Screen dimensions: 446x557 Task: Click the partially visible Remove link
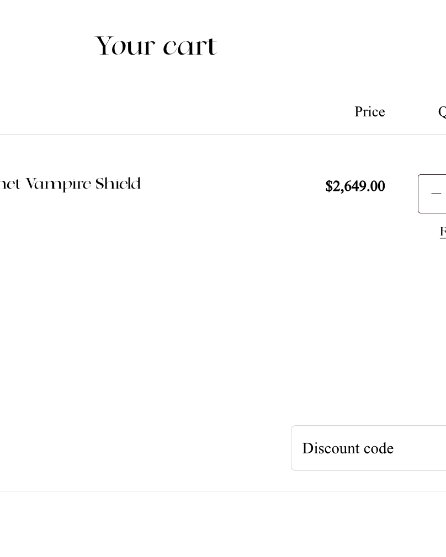(x=443, y=232)
